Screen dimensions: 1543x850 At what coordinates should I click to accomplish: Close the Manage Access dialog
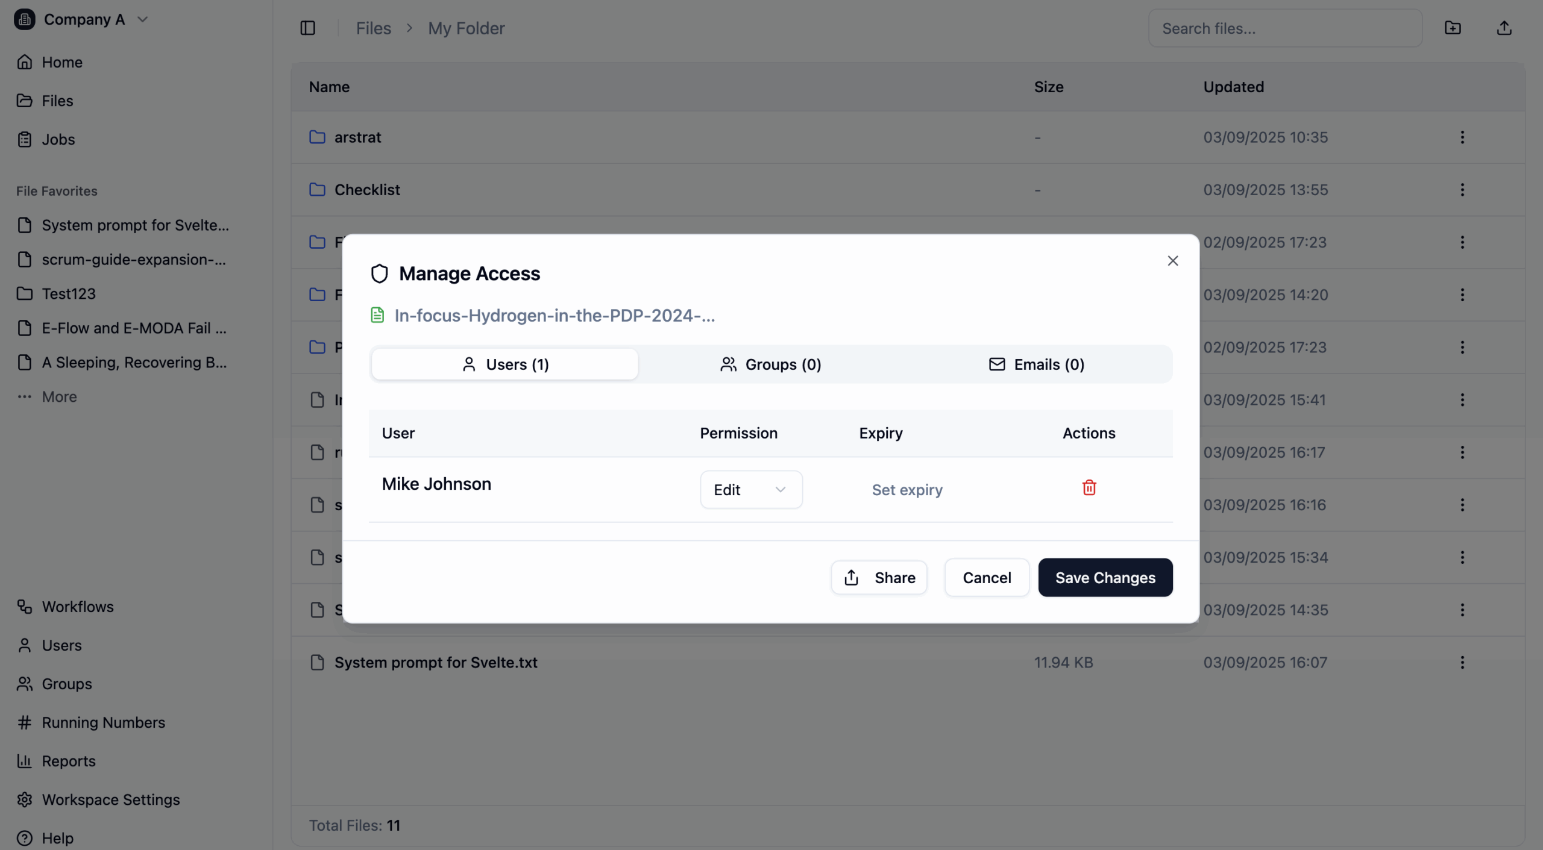[x=1172, y=261]
